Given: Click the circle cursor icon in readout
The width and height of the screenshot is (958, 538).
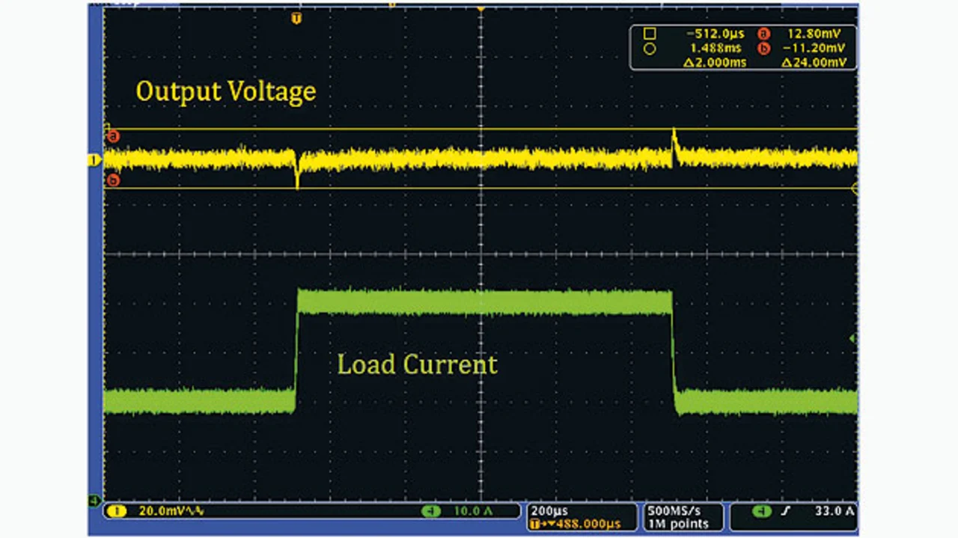Looking at the screenshot, I should pyautogui.click(x=649, y=49).
